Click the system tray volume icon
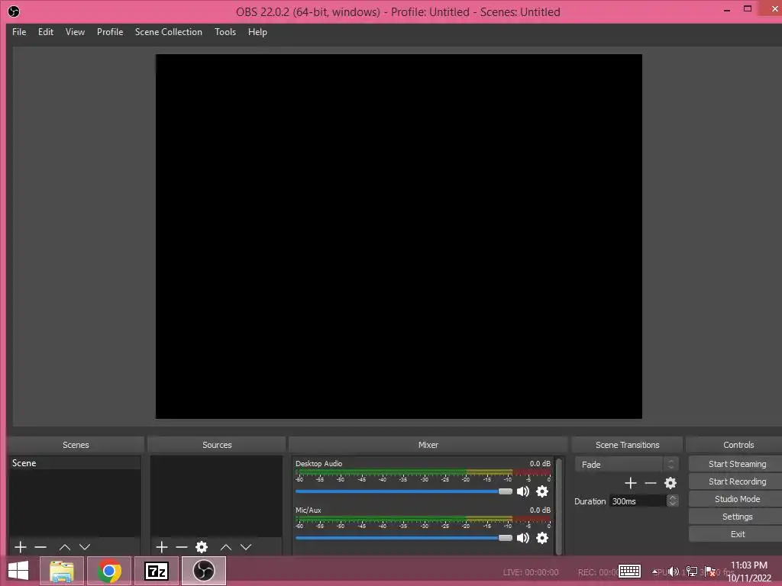This screenshot has width=782, height=586. [674, 572]
